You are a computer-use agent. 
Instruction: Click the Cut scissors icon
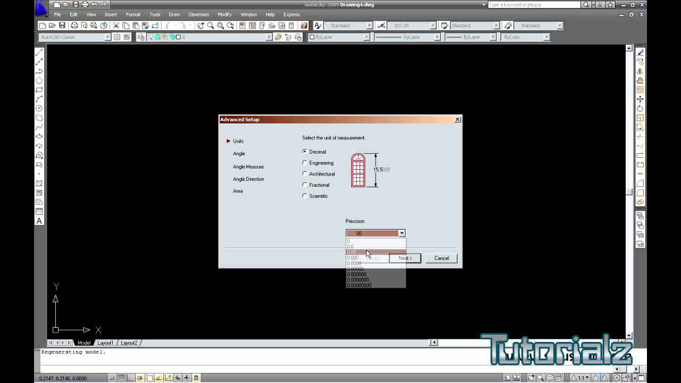point(116,26)
